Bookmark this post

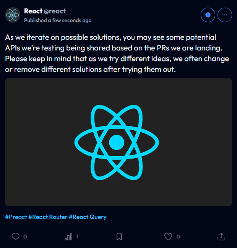pos(119,237)
